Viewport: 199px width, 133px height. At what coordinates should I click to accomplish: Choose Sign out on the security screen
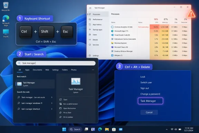coord(144,88)
